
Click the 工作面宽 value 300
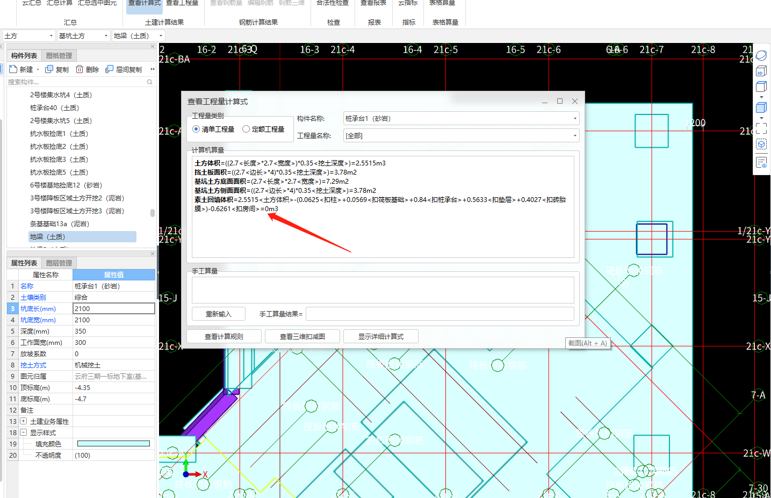[114, 343]
